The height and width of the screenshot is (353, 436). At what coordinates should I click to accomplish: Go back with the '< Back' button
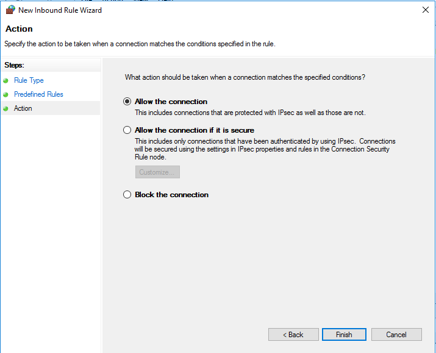click(x=293, y=335)
